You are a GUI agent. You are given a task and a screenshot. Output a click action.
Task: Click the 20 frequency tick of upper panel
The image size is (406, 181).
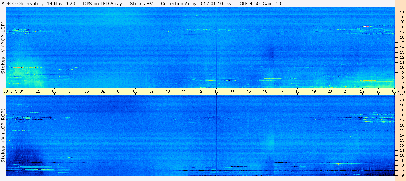[402, 67]
